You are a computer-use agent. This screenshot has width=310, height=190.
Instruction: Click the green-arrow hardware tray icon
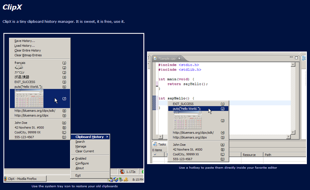click(x=121, y=180)
